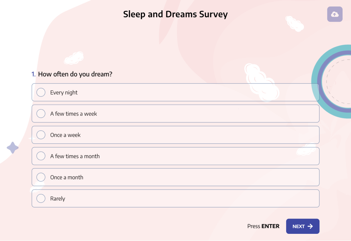Choose the "Every night" answer row
This screenshot has height=241, width=351.
point(175,92)
